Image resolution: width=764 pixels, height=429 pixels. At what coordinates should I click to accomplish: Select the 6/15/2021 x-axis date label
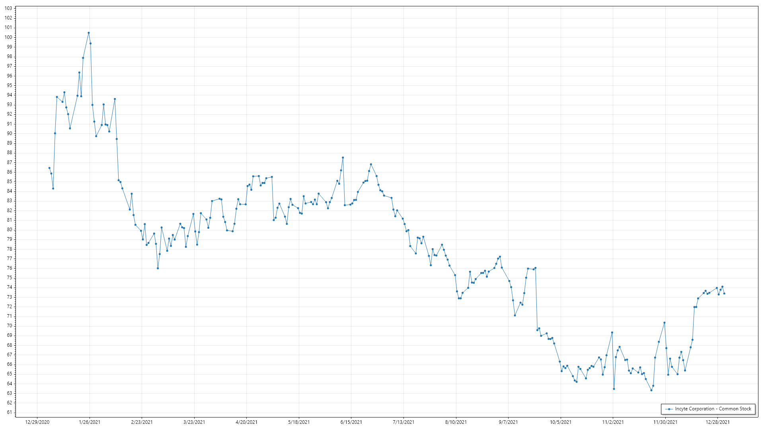click(x=351, y=422)
